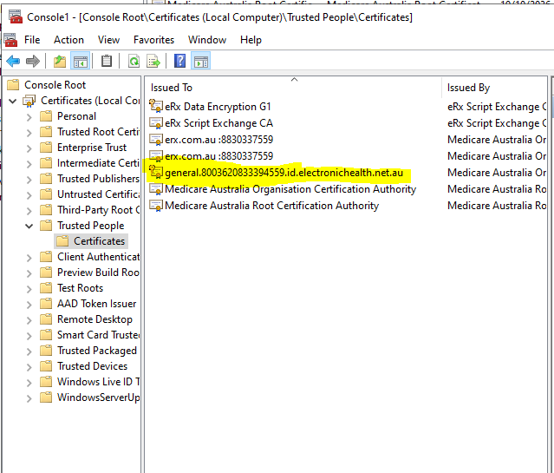Select Medicare Australia Root Certification Authority row
This screenshot has height=473, width=554.
(x=271, y=205)
